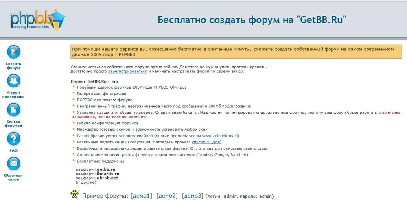Click the phpBB logo in header
This screenshot has width=407, height=200.
pos(37,20)
